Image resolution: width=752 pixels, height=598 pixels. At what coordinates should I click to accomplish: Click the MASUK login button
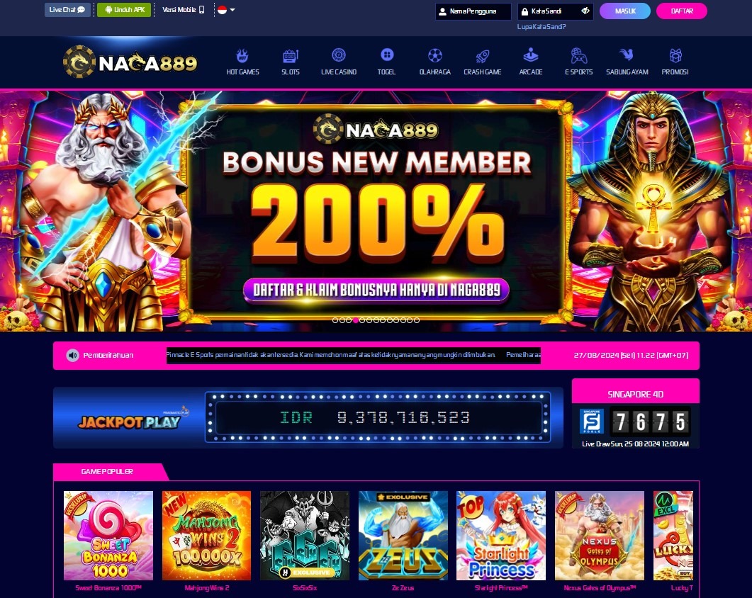coord(625,11)
